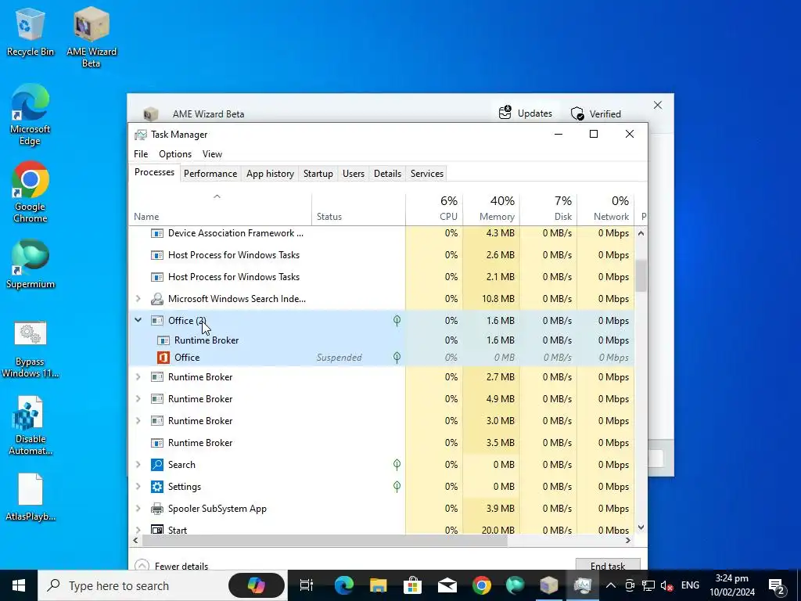The width and height of the screenshot is (801, 601).
Task: Open the Options menu
Action: (x=175, y=154)
